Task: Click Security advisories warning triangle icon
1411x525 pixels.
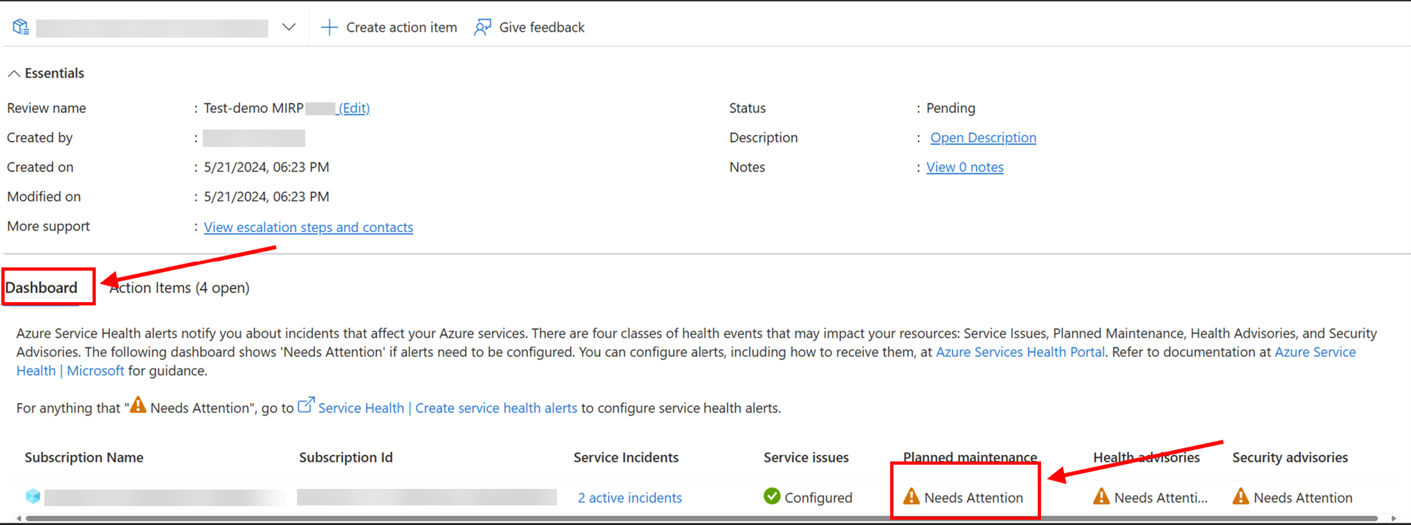Action: tap(1241, 496)
